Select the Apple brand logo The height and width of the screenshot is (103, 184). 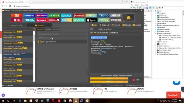coord(91,20)
